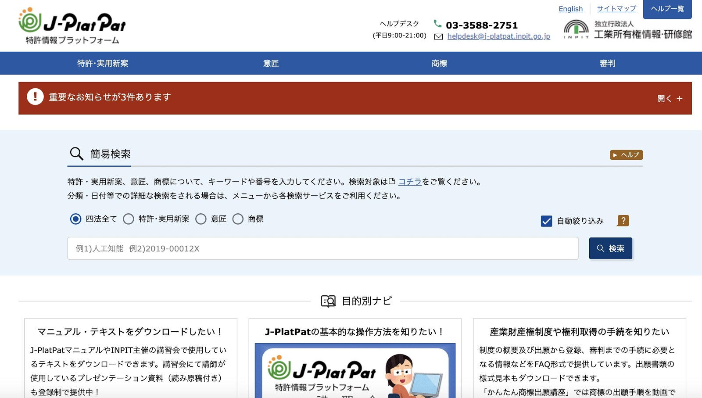Click the blue 検索 button
The height and width of the screenshot is (398, 702).
[x=611, y=248]
